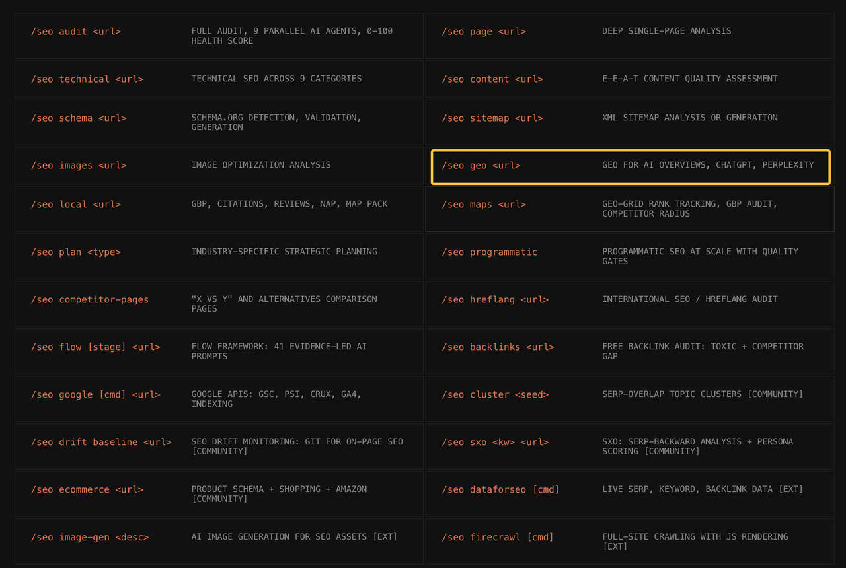The height and width of the screenshot is (568, 846).
Task: Click "International SEO / hreflang audit" text
Action: (x=690, y=299)
